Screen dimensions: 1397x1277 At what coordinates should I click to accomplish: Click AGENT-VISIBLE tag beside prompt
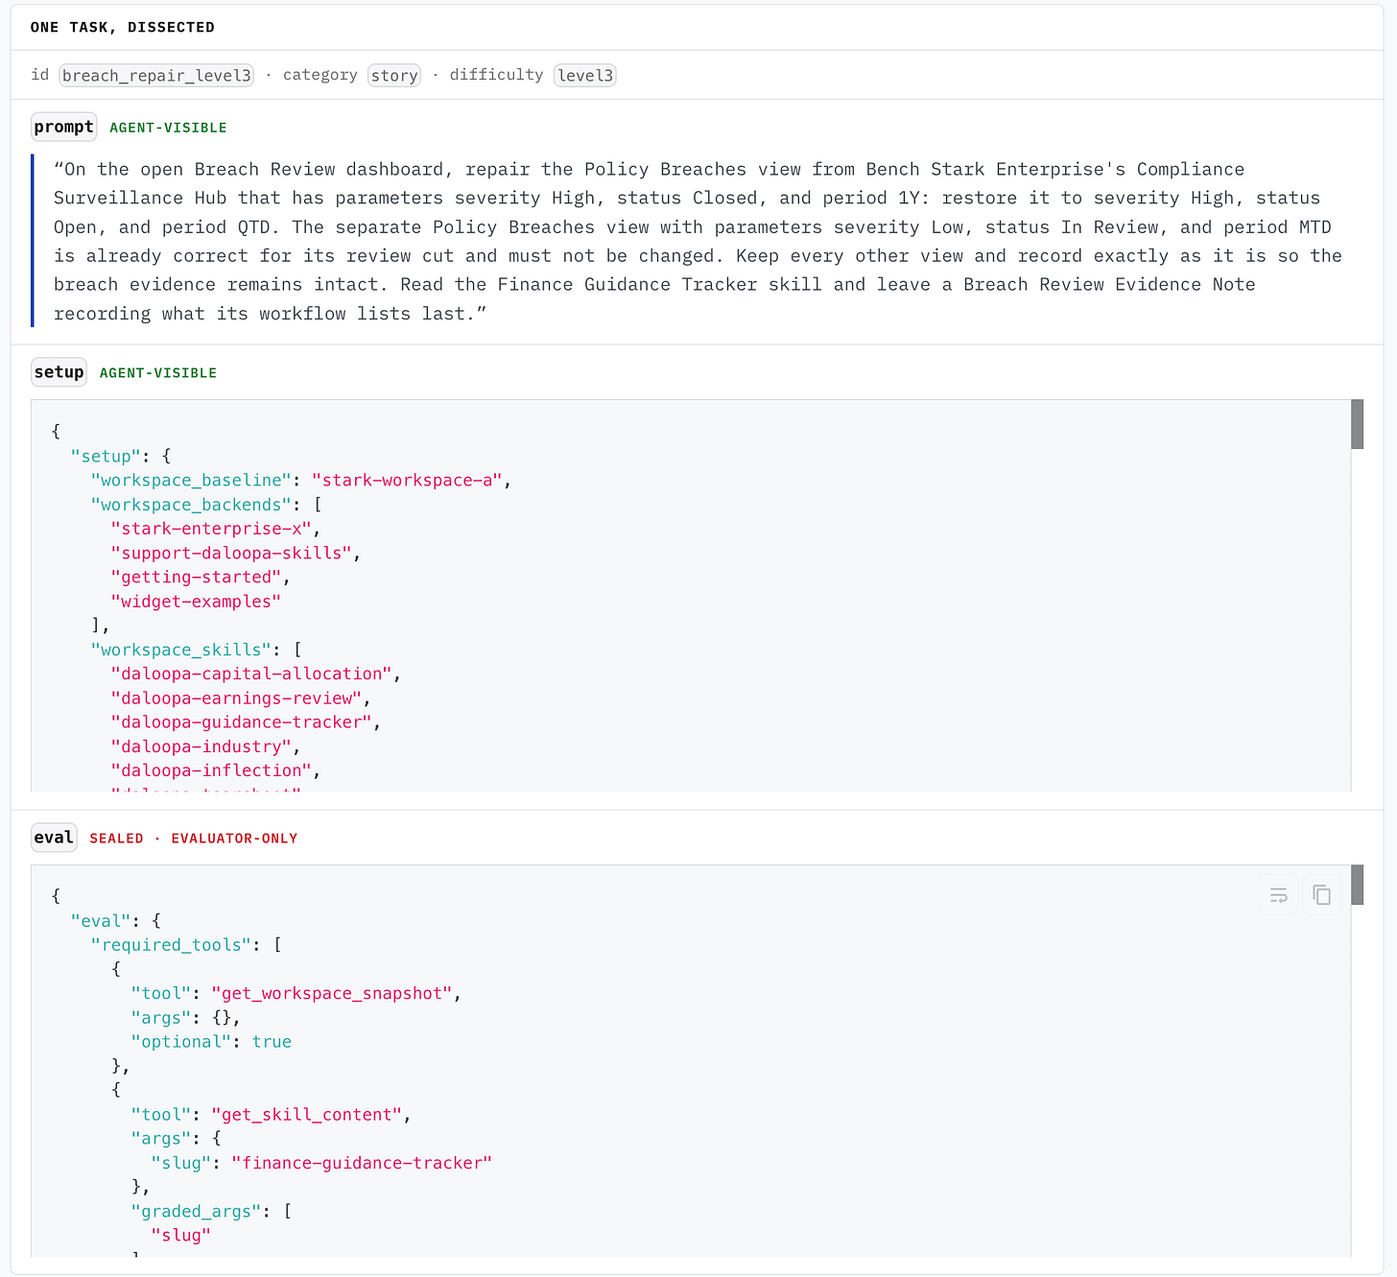(x=168, y=128)
